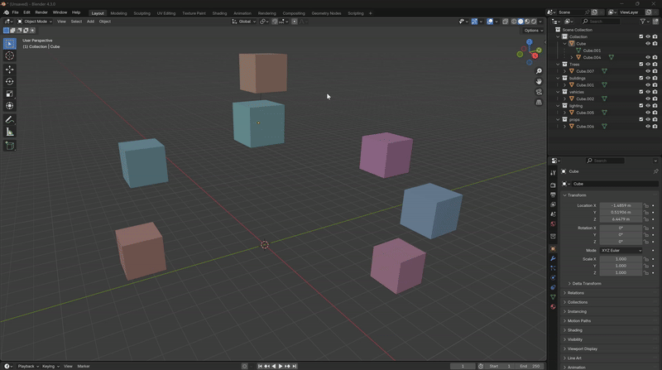Open the Modifiers wrench properties tab
Image resolution: width=662 pixels, height=370 pixels.
coord(553,258)
